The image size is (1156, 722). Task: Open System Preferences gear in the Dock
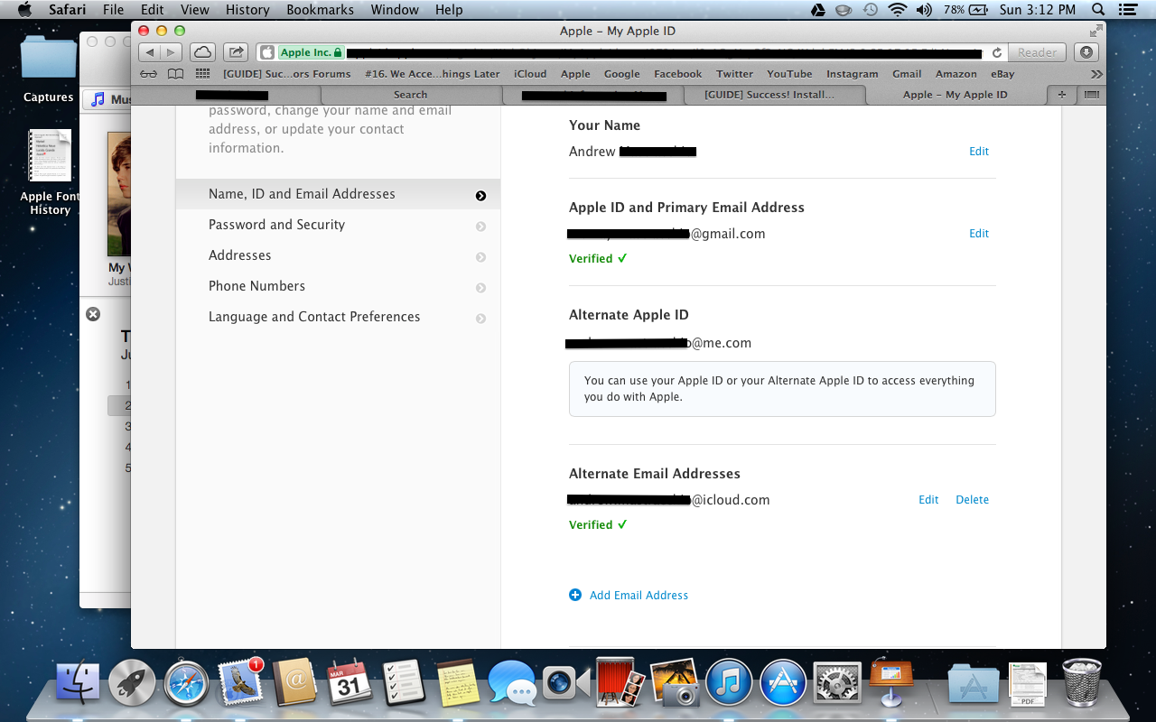point(836,683)
